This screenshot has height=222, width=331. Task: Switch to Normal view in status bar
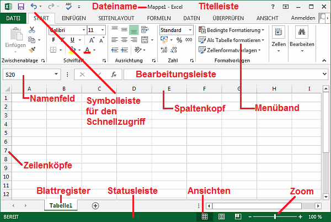pyautogui.click(x=205, y=216)
